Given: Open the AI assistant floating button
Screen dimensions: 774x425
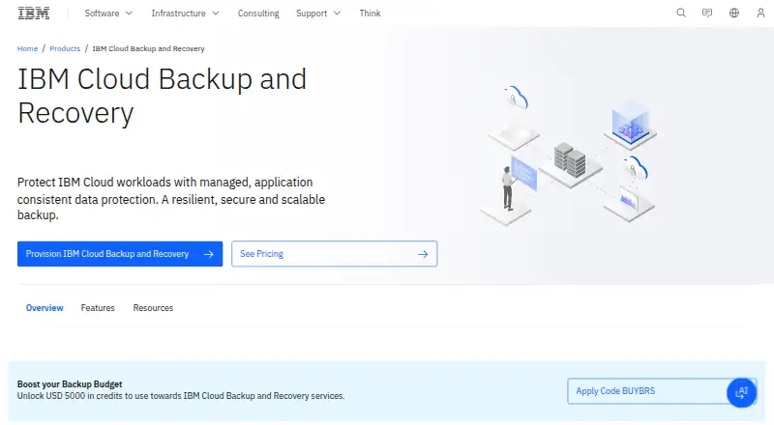Looking at the screenshot, I should pos(741,392).
